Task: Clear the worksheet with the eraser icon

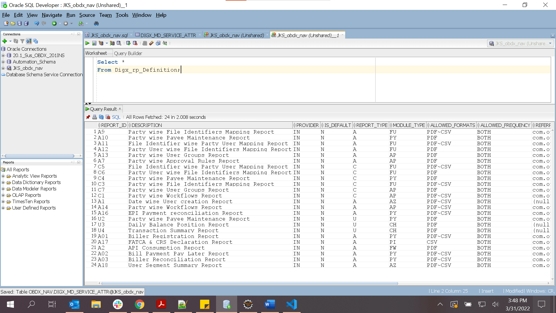Action: pos(151,43)
